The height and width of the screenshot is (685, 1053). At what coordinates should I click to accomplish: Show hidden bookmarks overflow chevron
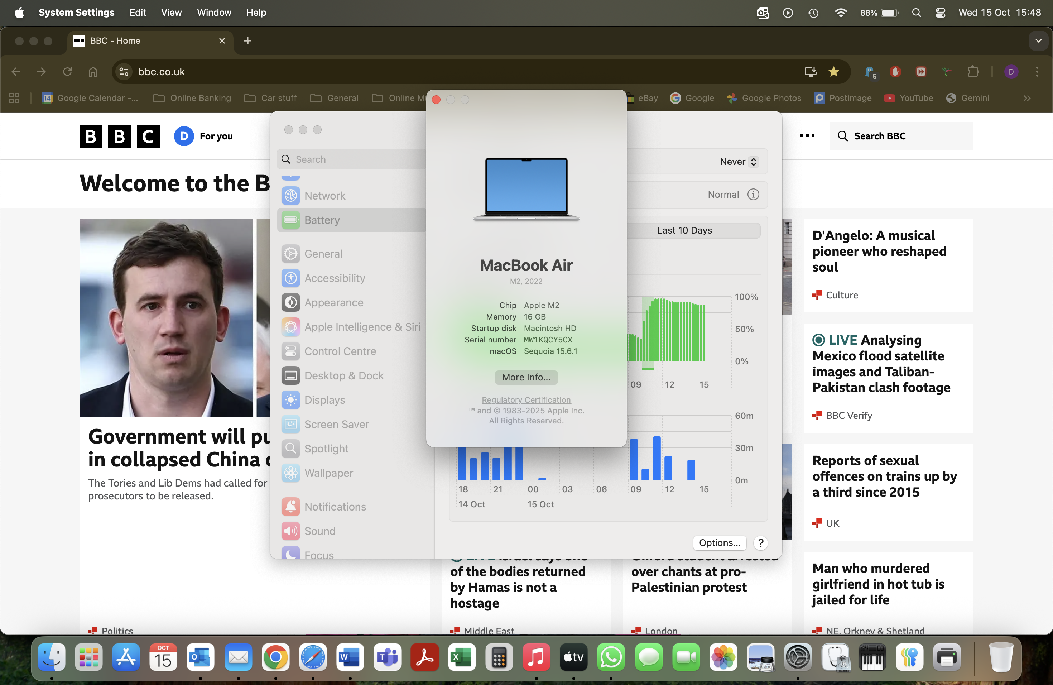[x=1027, y=98]
